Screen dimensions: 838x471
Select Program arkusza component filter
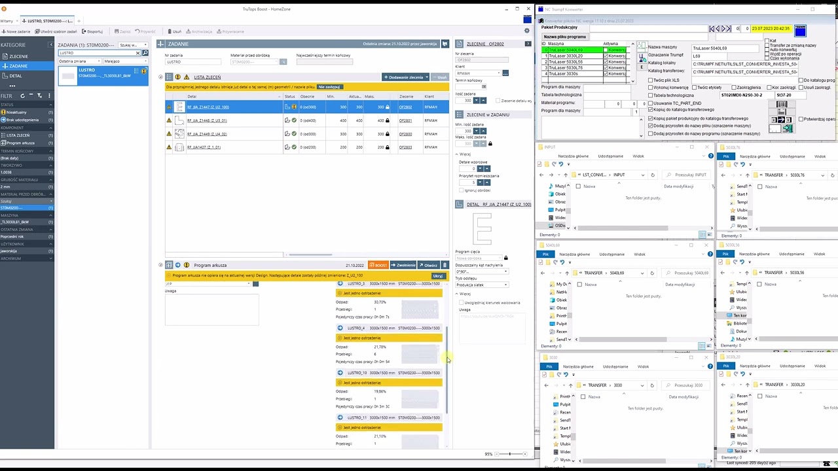27,143
